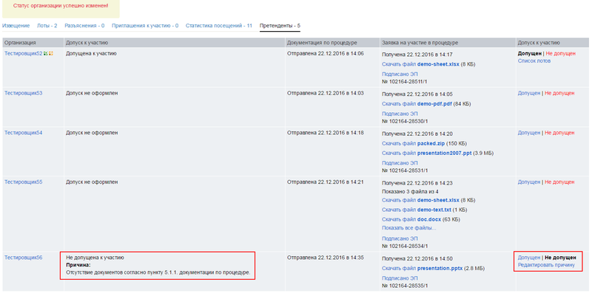Click orange icon next to Тестировщик52
Screen dimensions: 592x293
point(50,53)
